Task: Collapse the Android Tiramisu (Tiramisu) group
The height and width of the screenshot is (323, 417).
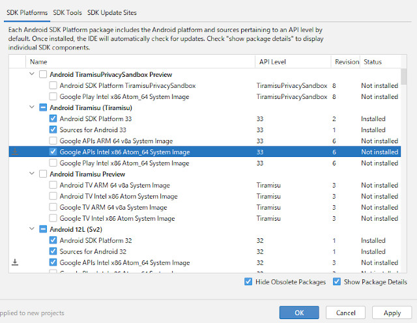Action: [x=32, y=107]
